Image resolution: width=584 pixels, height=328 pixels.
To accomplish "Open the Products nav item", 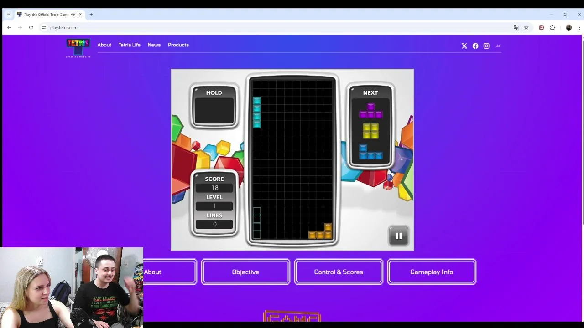I will coord(178,45).
